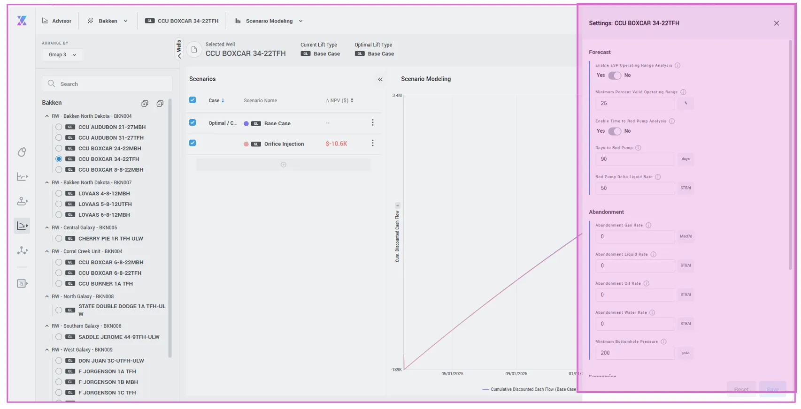Select CCU AUDUBON 21-27MBH well radio

[x=59, y=127]
